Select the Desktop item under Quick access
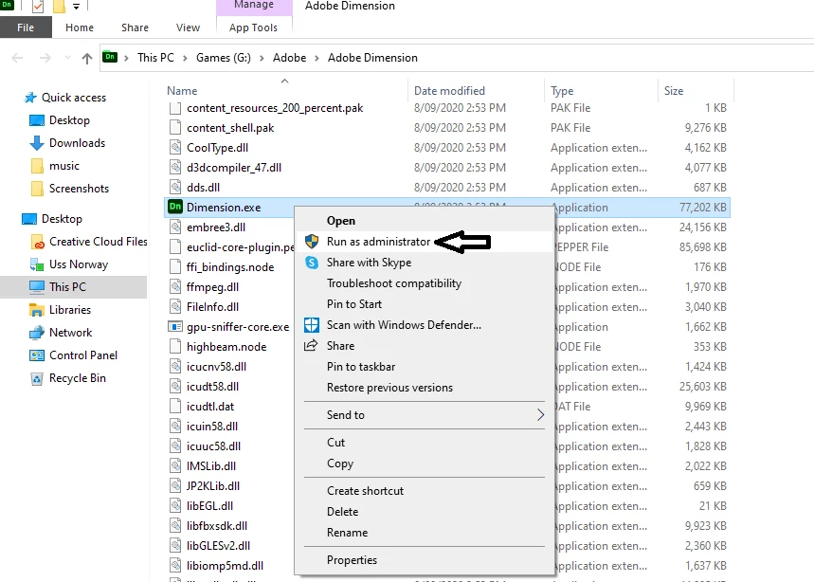Image resolution: width=814 pixels, height=582 pixels. [x=69, y=120]
